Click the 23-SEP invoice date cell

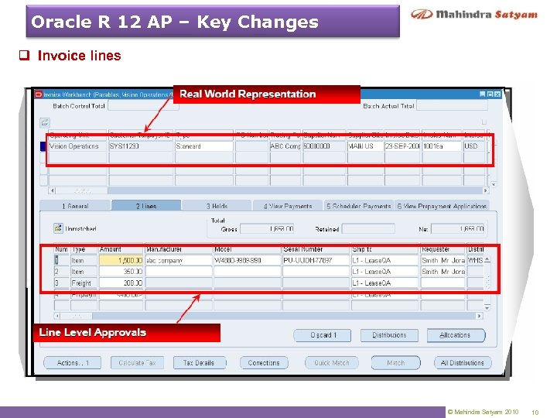tap(402, 146)
